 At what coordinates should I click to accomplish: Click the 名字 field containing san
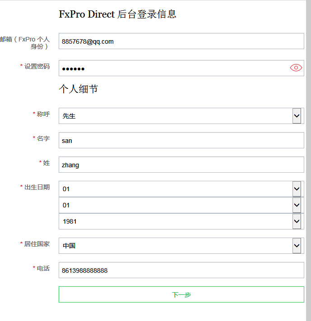[x=181, y=140]
